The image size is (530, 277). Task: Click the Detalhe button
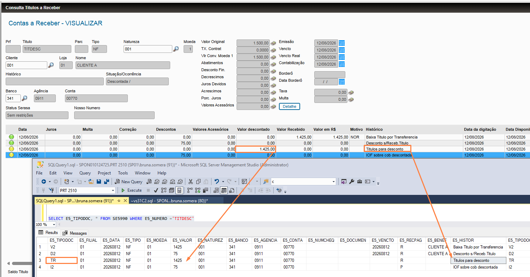point(290,106)
